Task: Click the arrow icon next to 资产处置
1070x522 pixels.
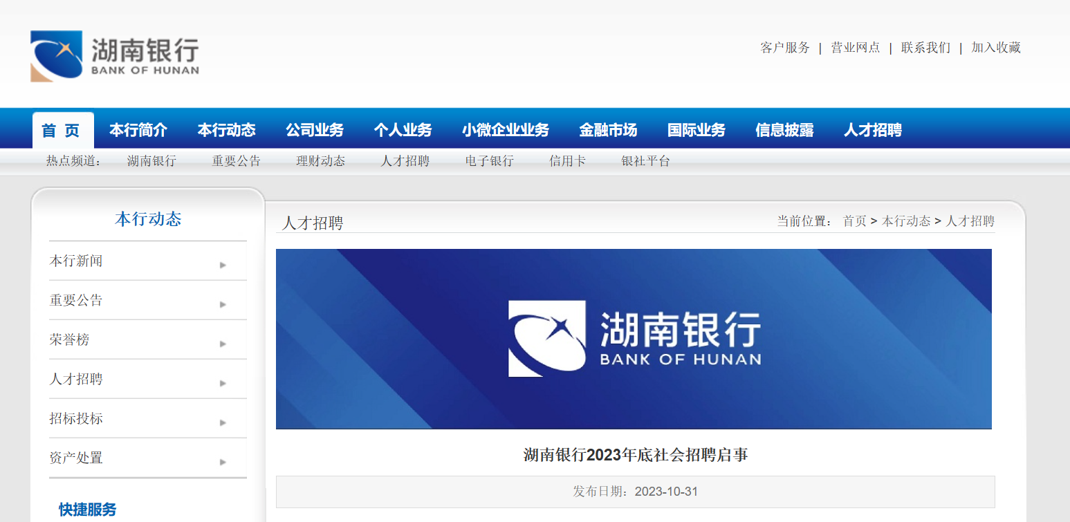Action: click(223, 462)
